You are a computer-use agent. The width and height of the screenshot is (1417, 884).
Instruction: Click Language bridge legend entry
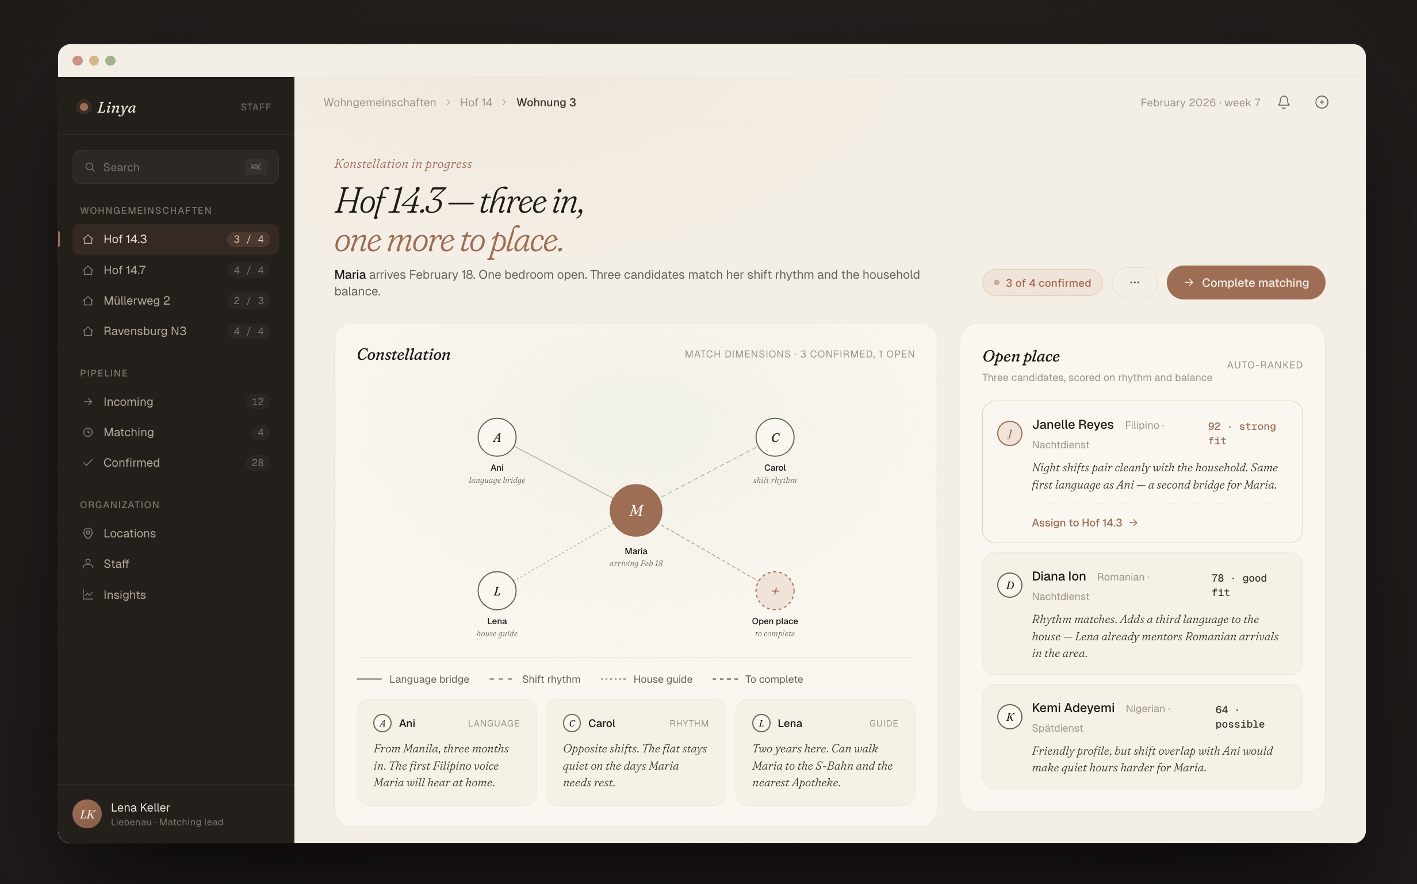(413, 679)
